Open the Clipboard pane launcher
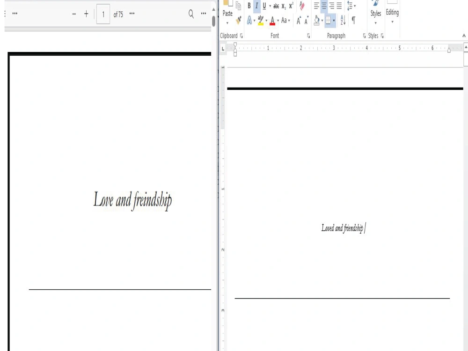The image size is (468, 351). pos(241,36)
